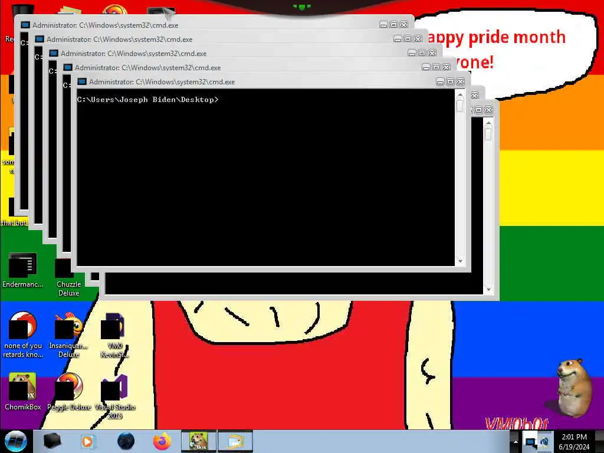Click the network tray icon

[531, 442]
